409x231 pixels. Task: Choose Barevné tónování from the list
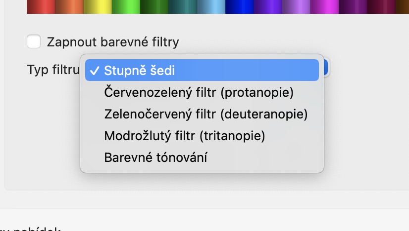point(155,158)
